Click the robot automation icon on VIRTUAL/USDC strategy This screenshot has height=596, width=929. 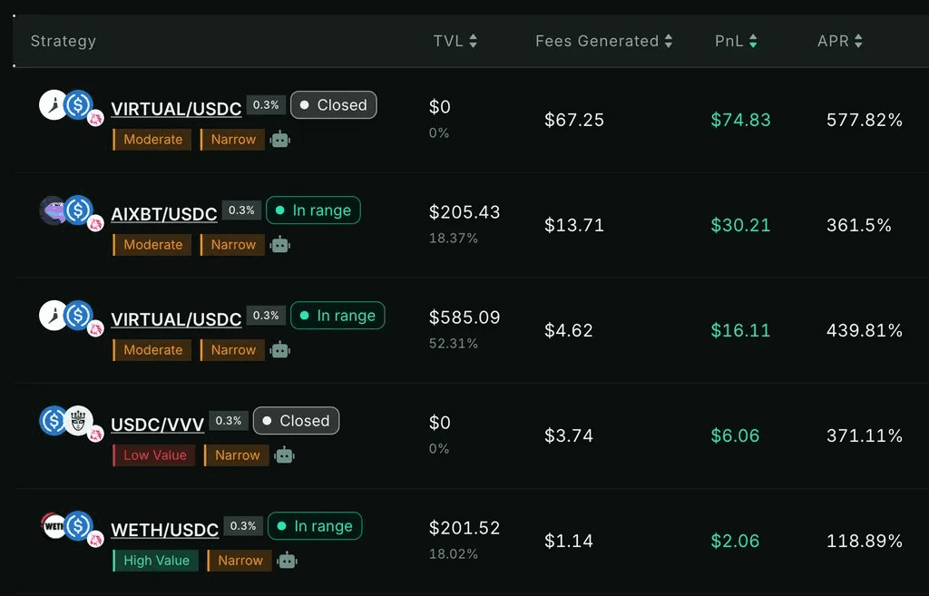point(279,139)
